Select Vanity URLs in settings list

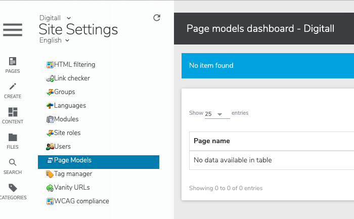point(72,188)
